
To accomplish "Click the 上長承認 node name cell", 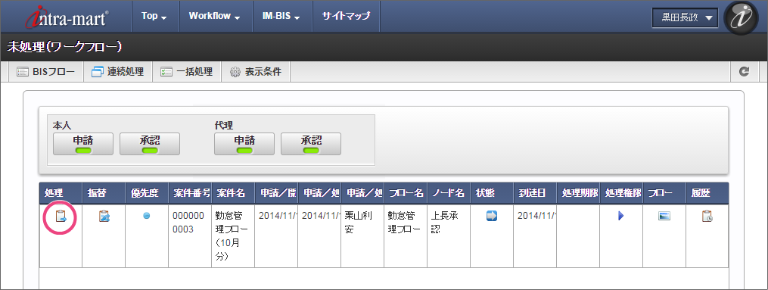I will pyautogui.click(x=449, y=236).
